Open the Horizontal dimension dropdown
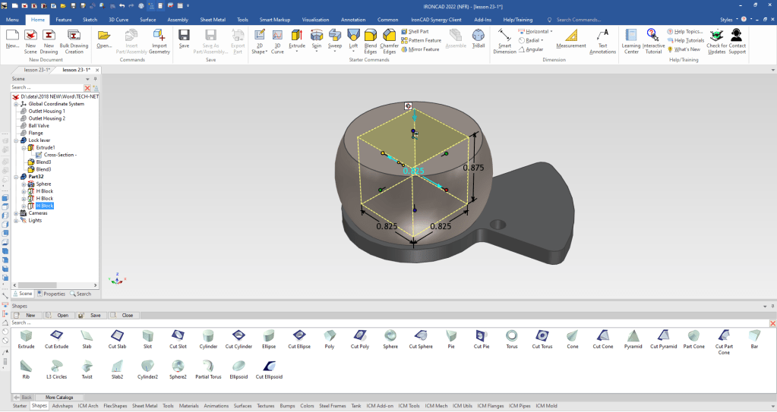The image size is (777, 412). click(x=551, y=31)
